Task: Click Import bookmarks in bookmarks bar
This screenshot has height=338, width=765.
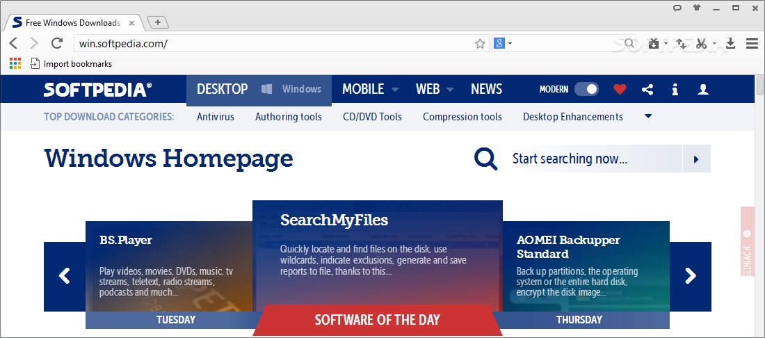Action: tap(71, 64)
